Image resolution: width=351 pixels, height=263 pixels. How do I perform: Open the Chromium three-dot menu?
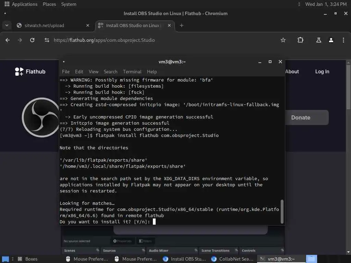pyautogui.click(x=343, y=40)
